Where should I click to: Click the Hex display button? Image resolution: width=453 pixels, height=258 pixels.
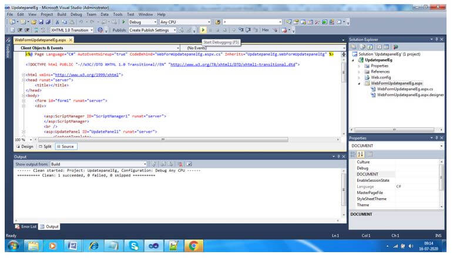[265, 30]
